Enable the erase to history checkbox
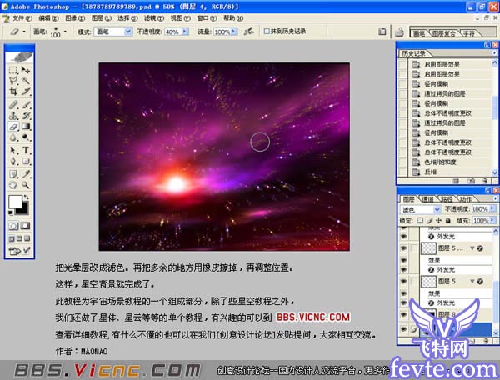The width and height of the screenshot is (500, 380). (x=267, y=31)
